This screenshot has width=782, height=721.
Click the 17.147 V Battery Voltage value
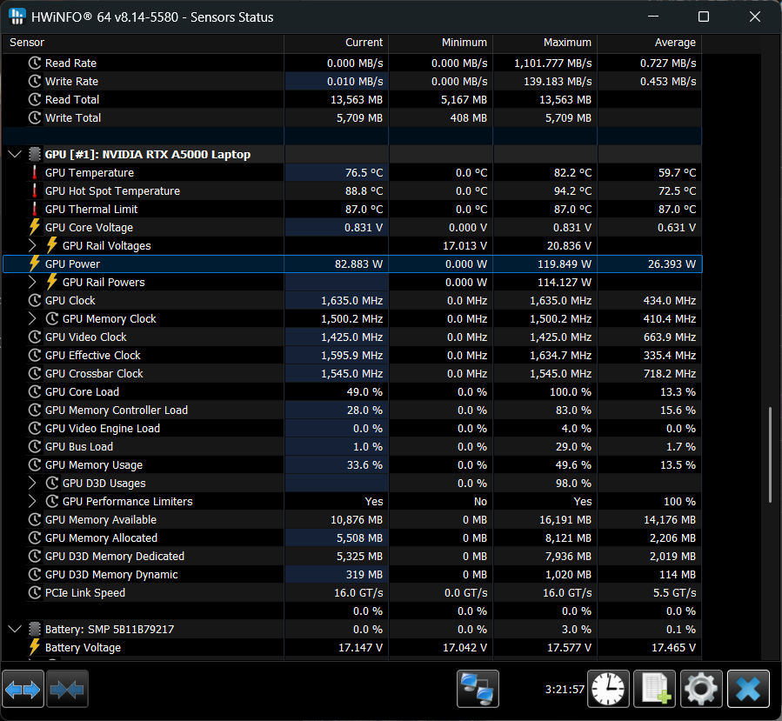click(x=360, y=647)
